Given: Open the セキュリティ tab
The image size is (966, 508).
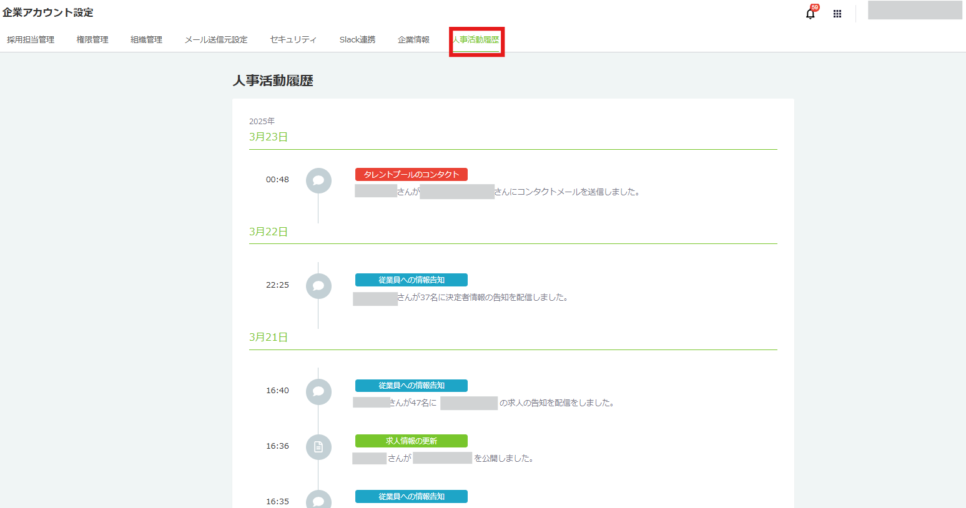Looking at the screenshot, I should (x=293, y=40).
